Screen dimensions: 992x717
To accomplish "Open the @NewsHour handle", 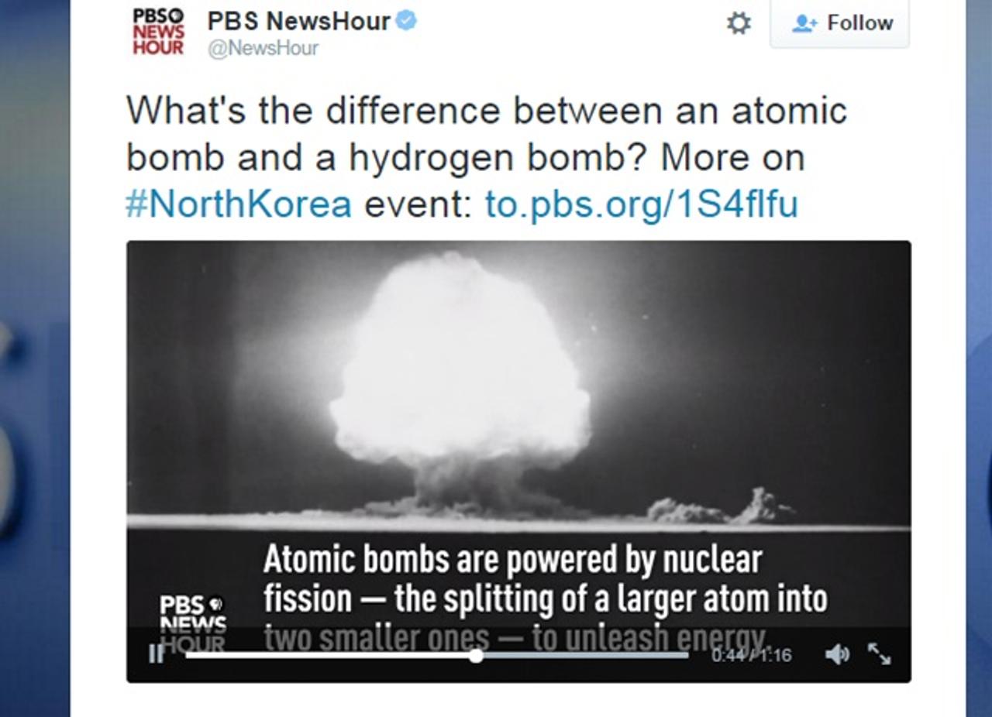I will (x=263, y=48).
